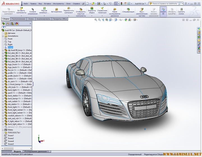
Task: Toggle the Instant 3D button
Action: point(163,11)
